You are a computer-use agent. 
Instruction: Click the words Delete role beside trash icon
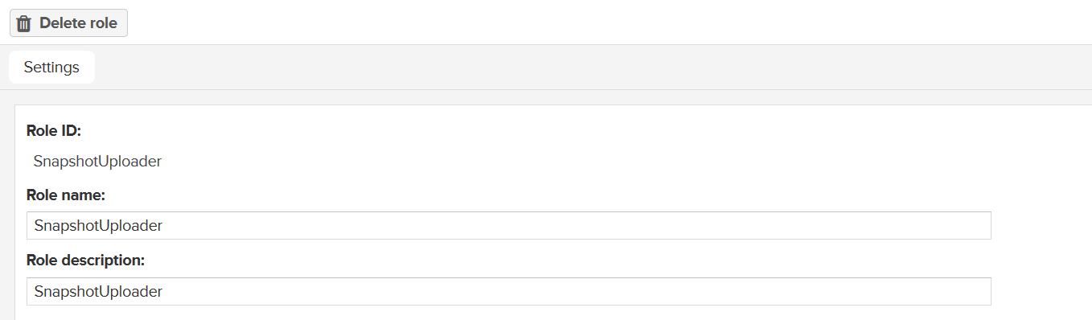(x=78, y=23)
